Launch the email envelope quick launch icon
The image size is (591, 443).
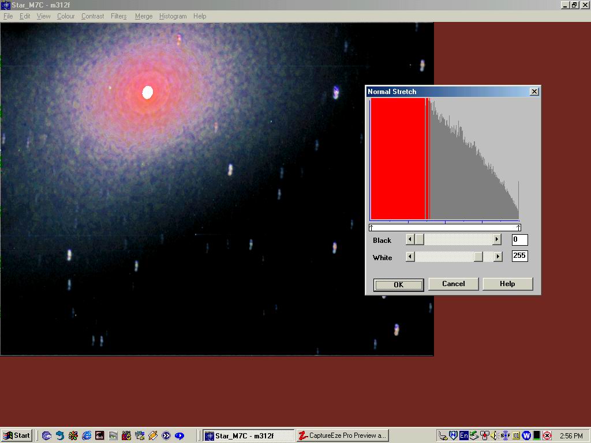tap(46, 436)
